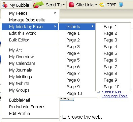The image size is (133, 122).
Task: Open BubbleMail
Action: [30, 100]
